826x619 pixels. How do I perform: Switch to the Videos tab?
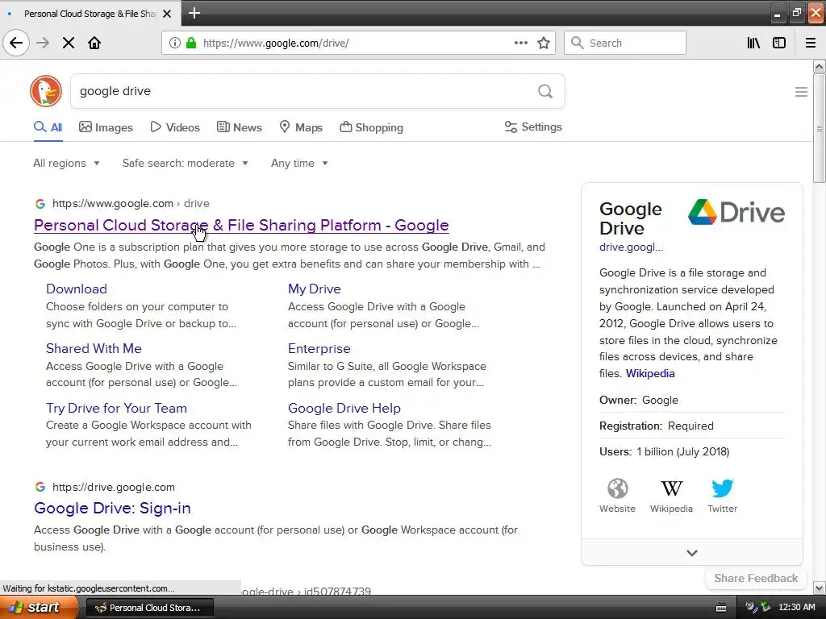point(175,127)
